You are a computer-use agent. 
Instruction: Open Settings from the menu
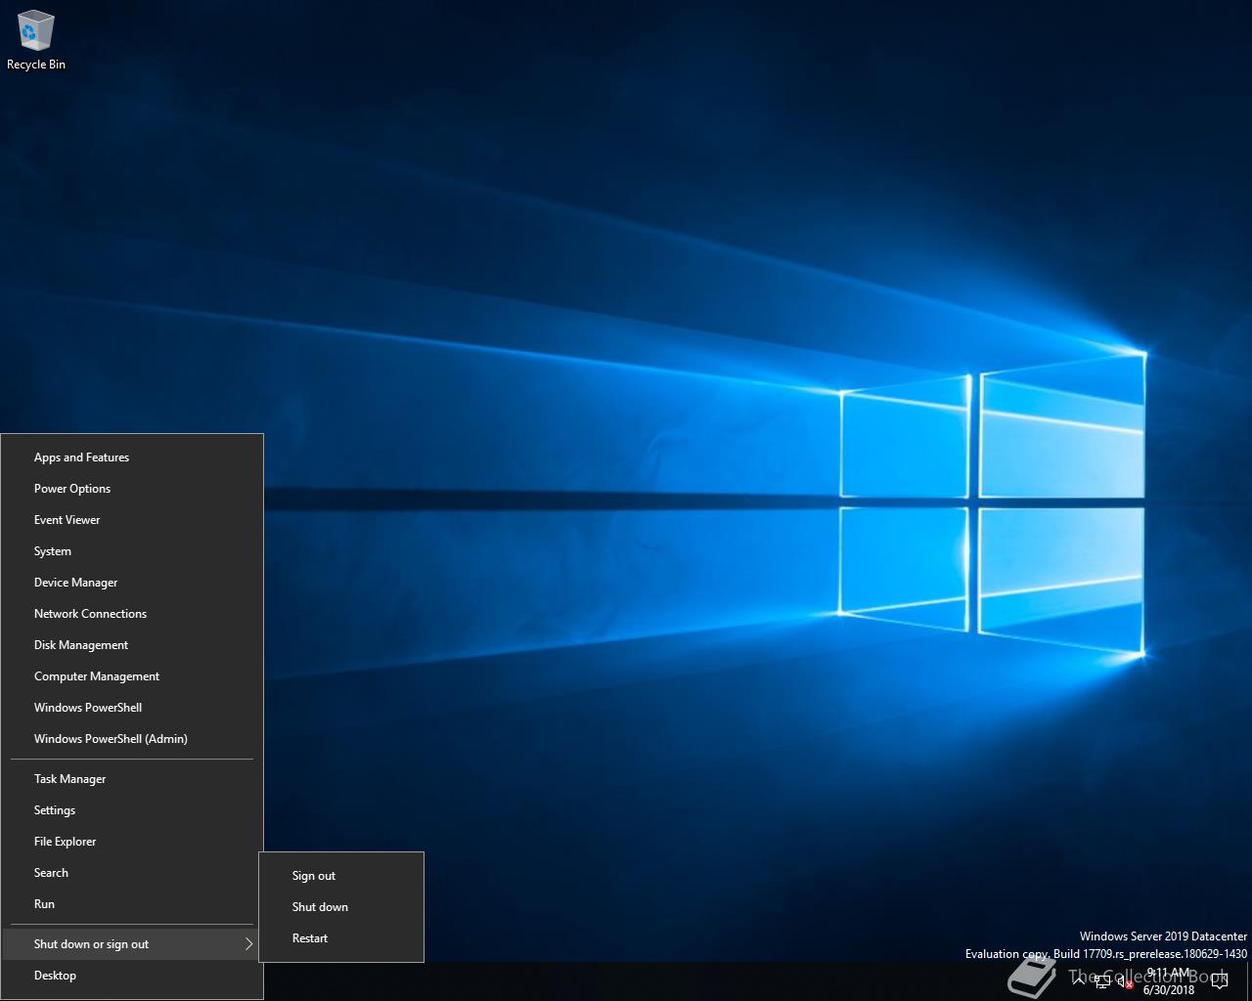(132, 810)
